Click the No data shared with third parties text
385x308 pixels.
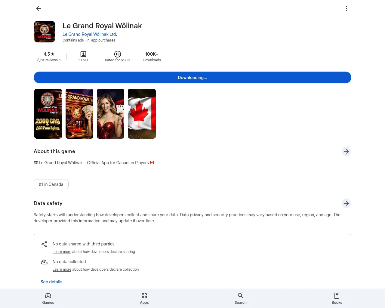coord(84,244)
